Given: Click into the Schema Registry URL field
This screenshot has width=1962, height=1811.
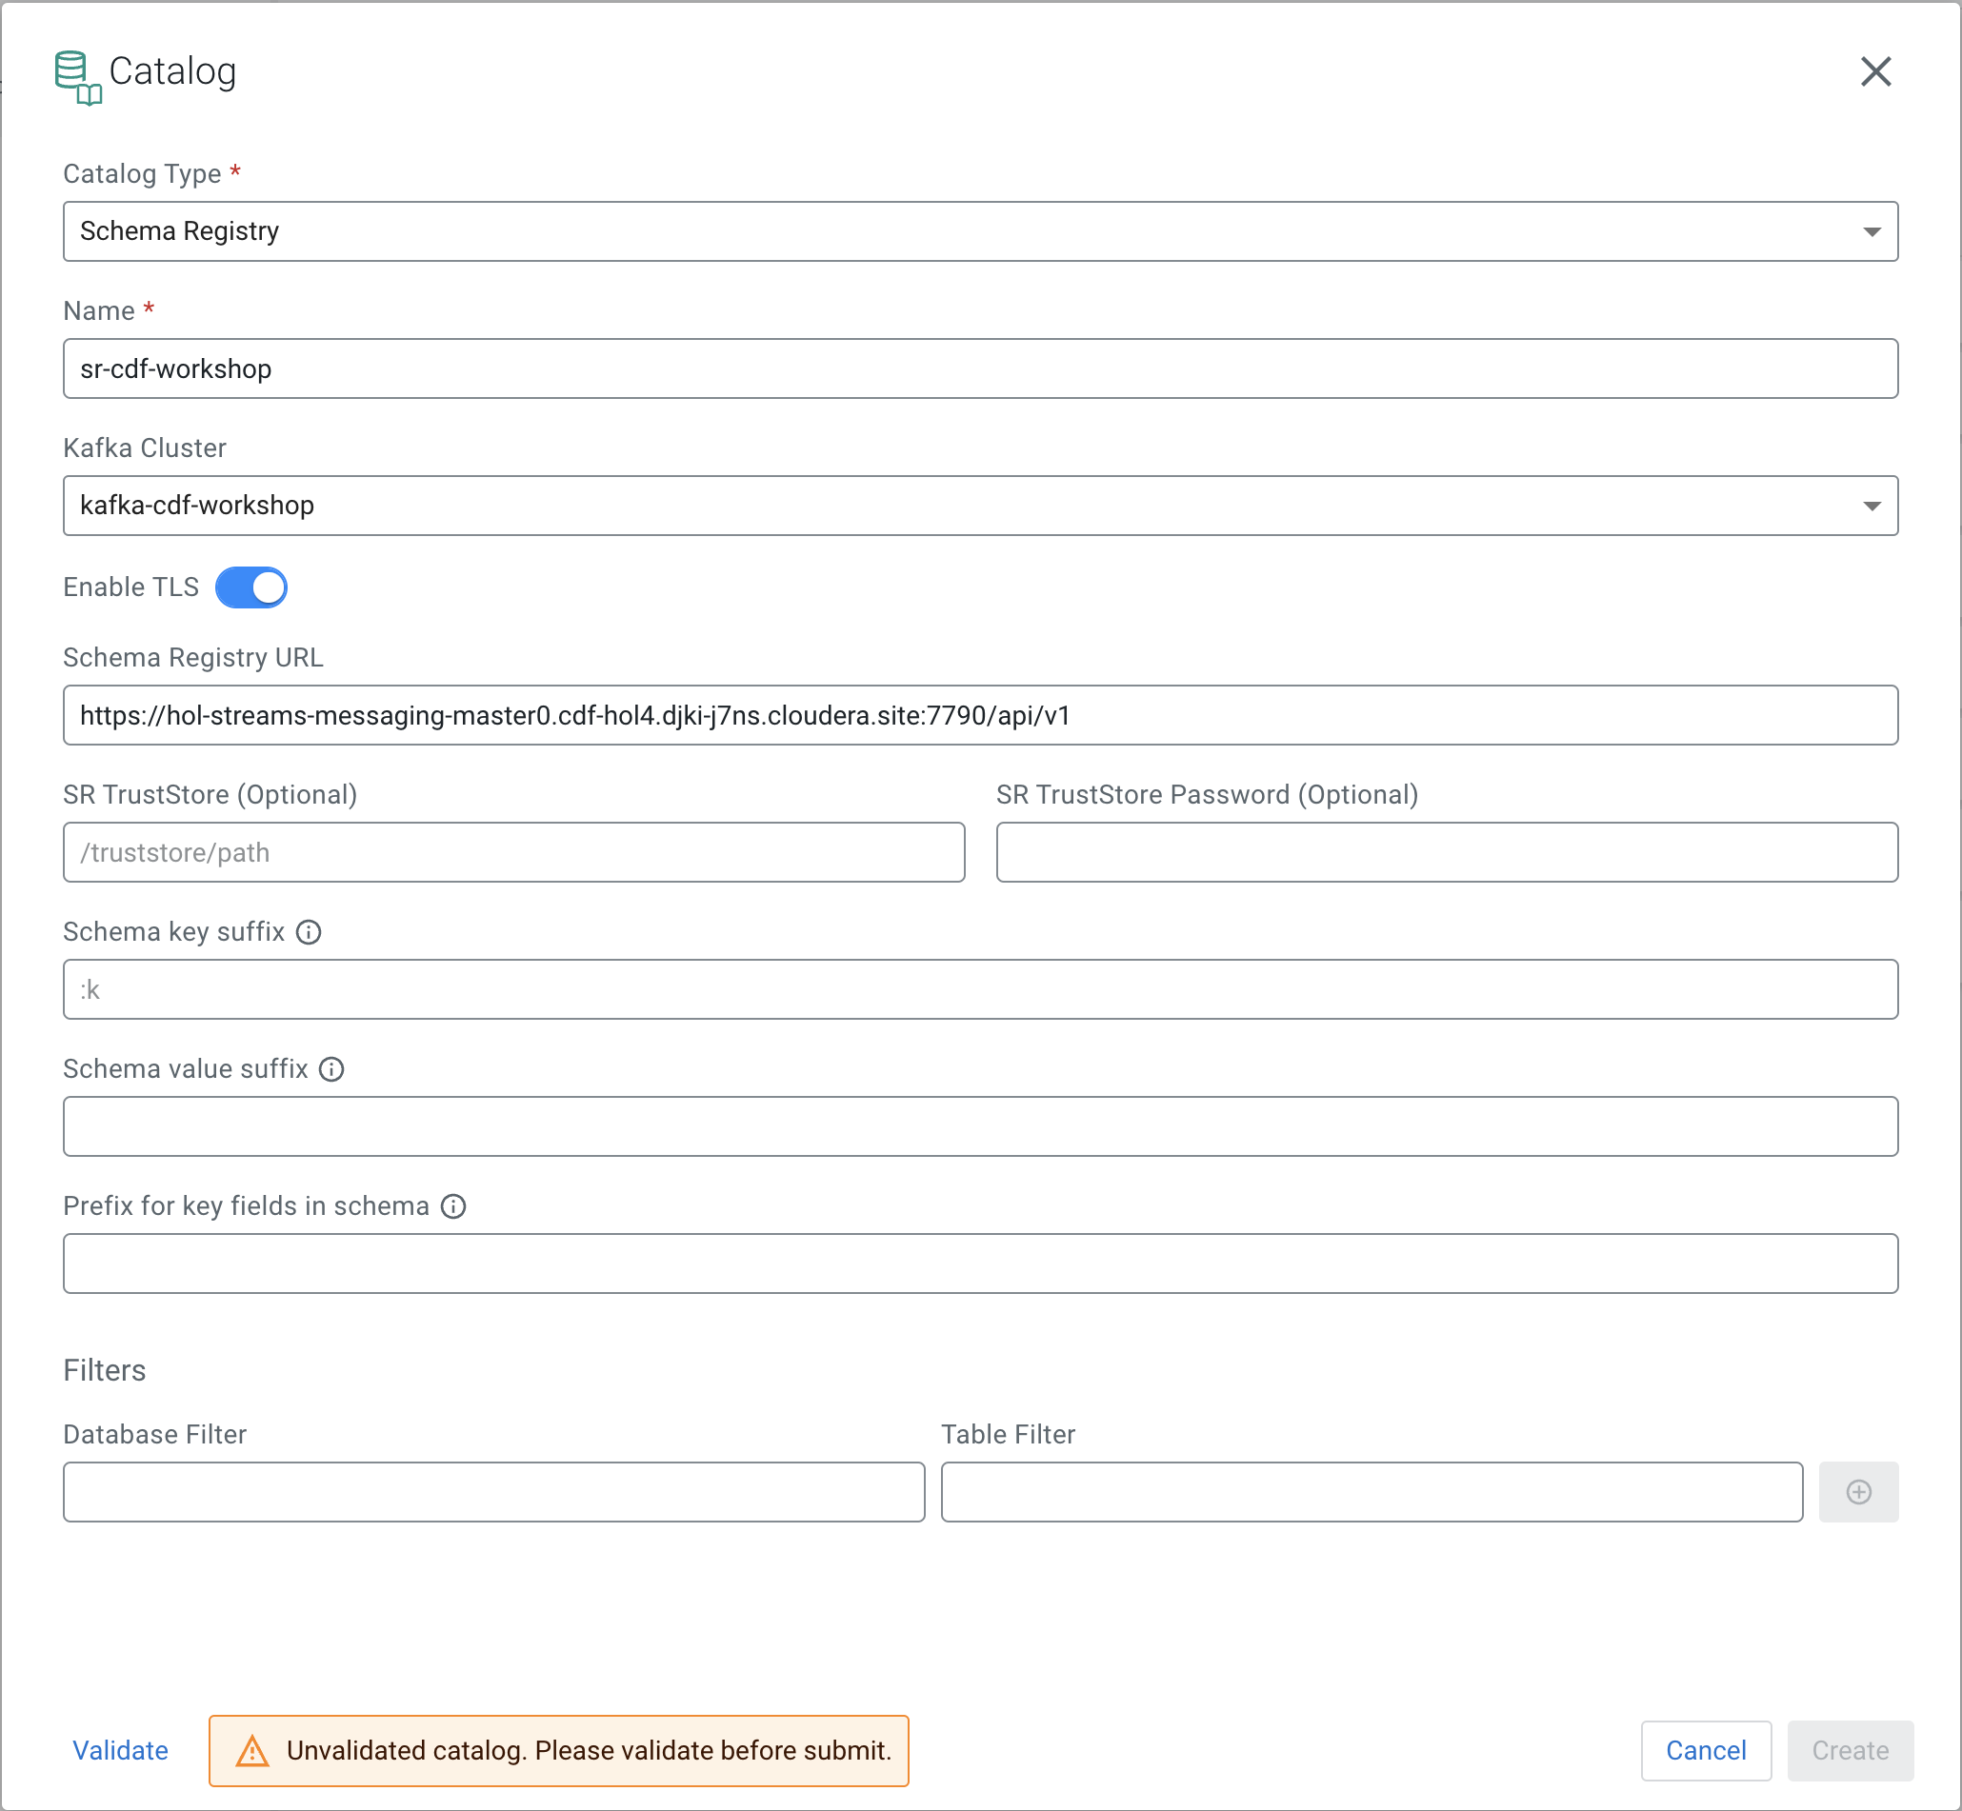Looking at the screenshot, I should pos(980,715).
